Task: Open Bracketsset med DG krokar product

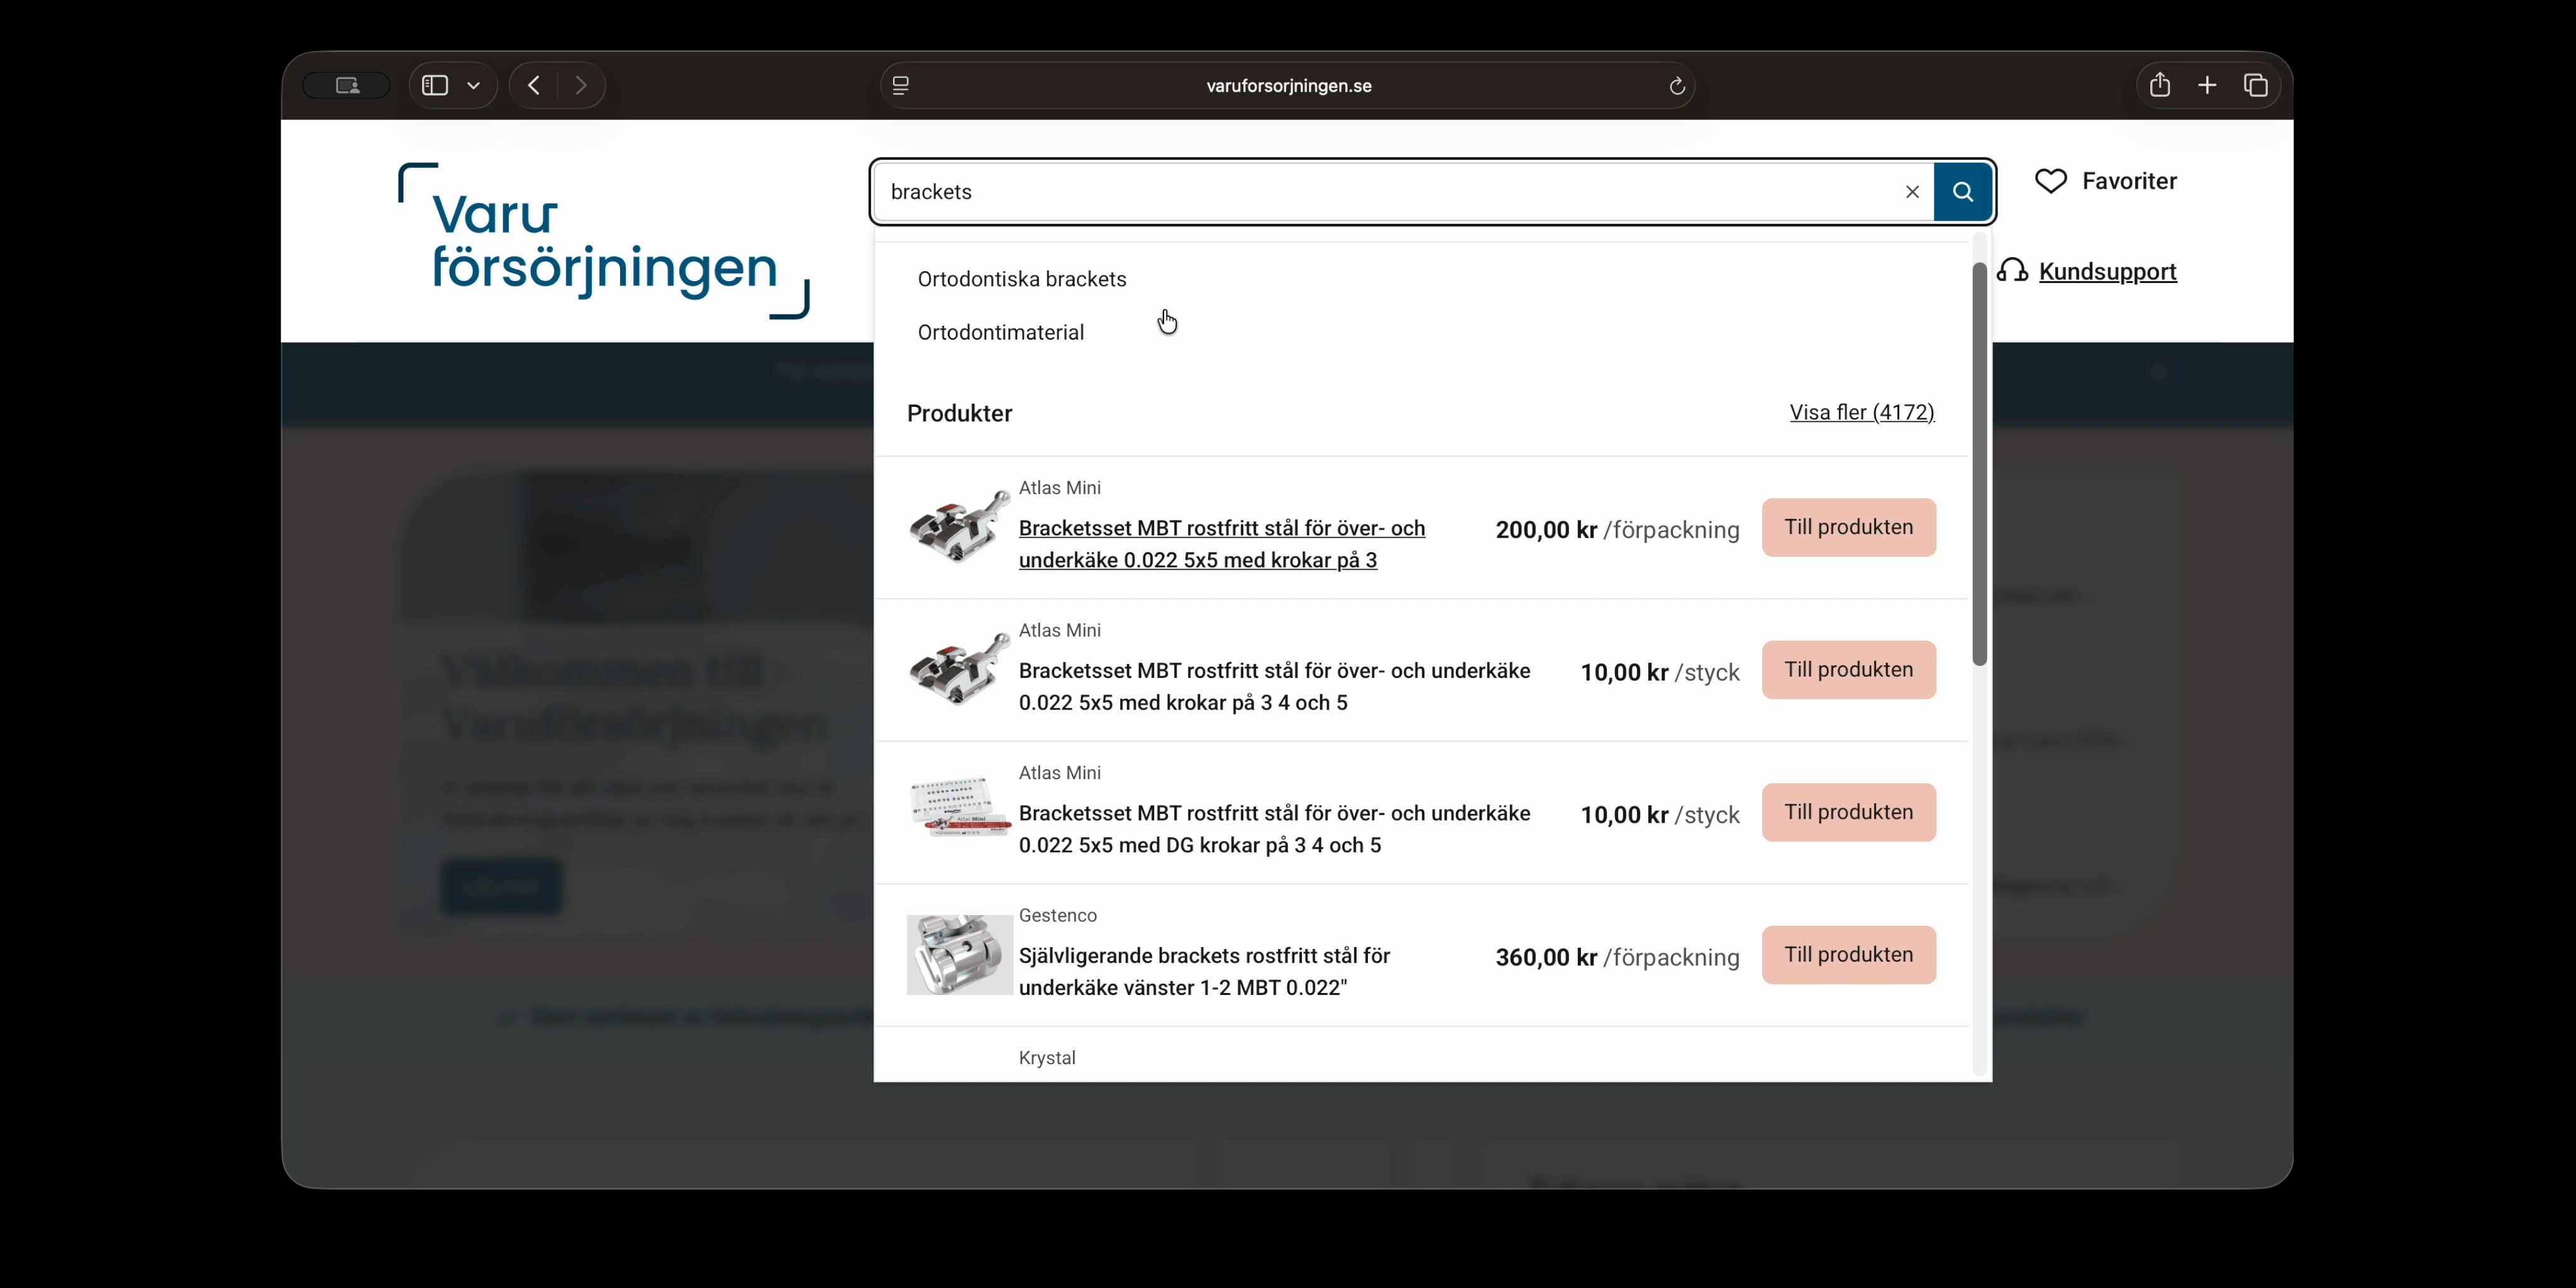Action: point(1274,829)
